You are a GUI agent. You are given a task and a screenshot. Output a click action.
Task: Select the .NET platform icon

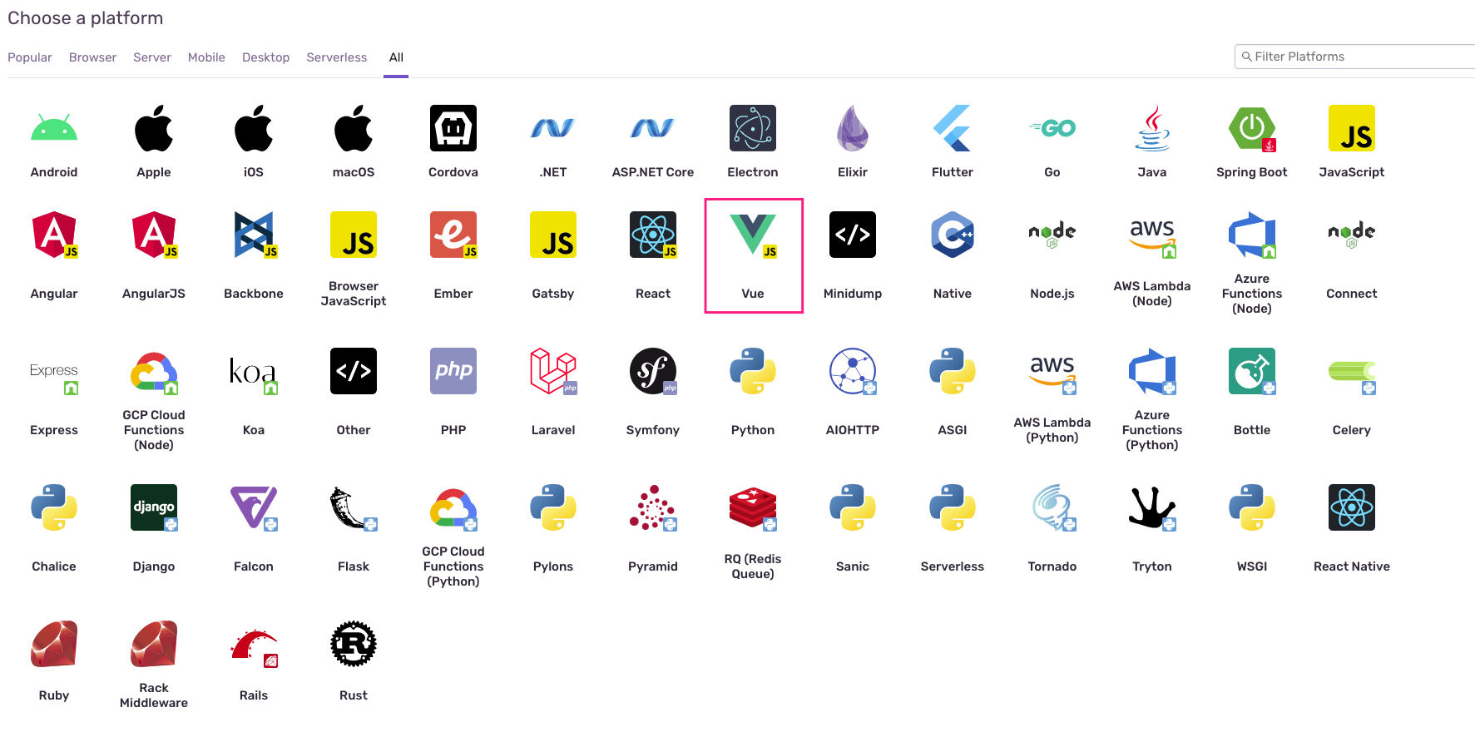pos(553,128)
